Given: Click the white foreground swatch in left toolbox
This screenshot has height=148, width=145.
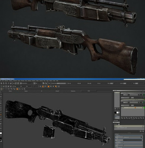Looking at the screenshot, I should [1, 133].
